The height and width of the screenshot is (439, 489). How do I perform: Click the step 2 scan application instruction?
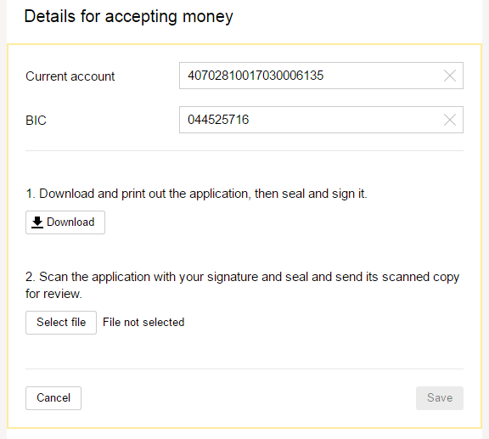(x=243, y=285)
